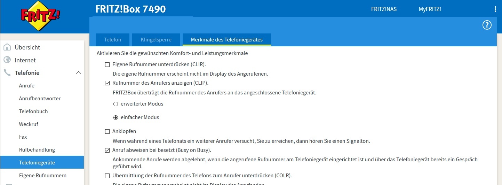Select the einfacher Modus radio button
This screenshot has height=185, width=502.
[116, 117]
